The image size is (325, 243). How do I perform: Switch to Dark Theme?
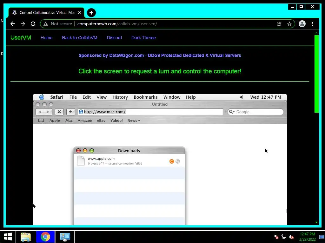(143, 38)
